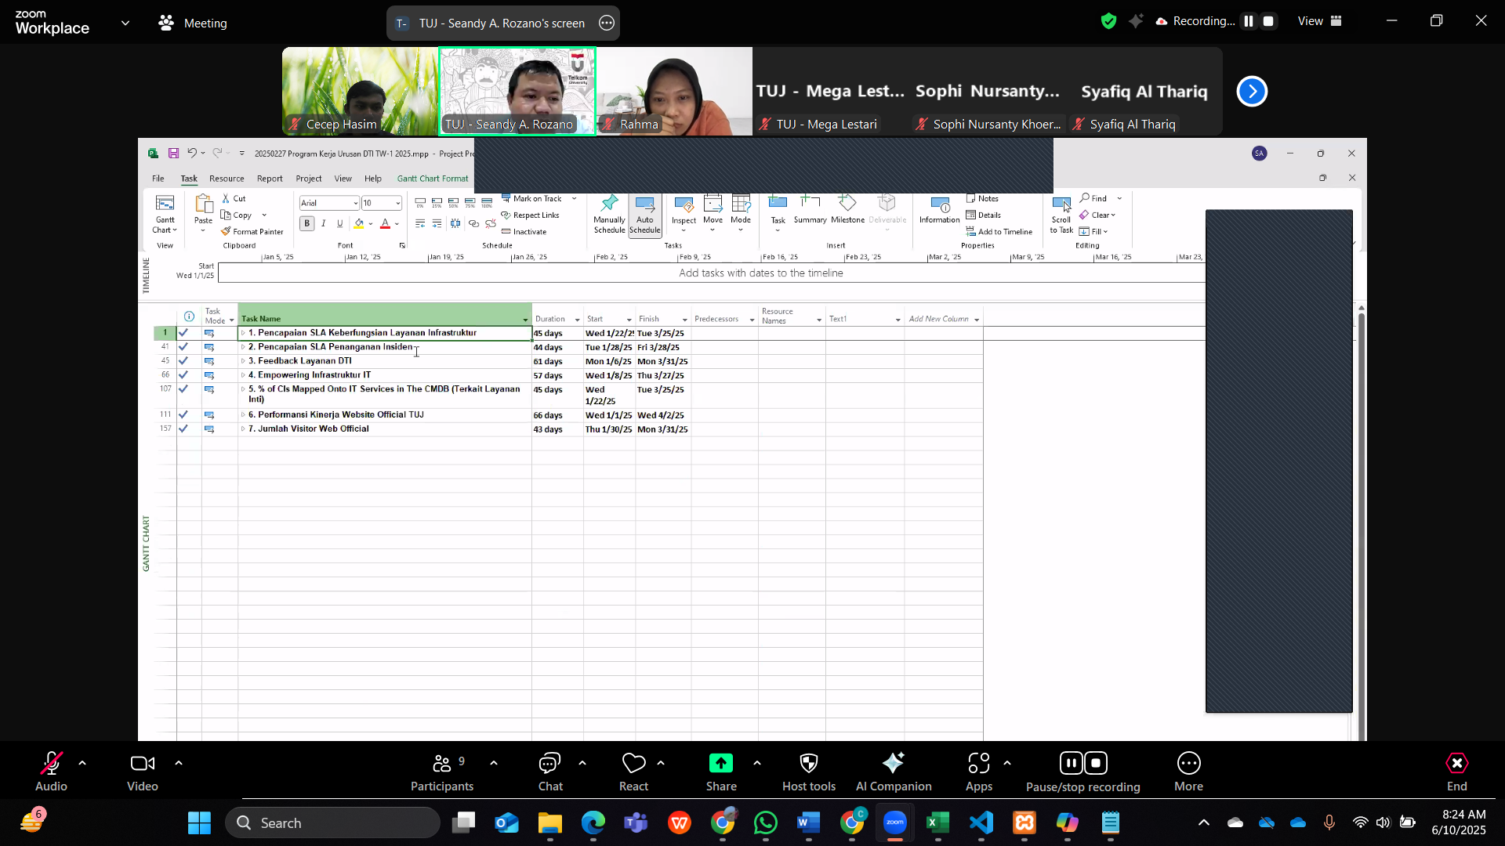This screenshot has height=846, width=1505.
Task: Click the red font color swatch
Action: (385, 224)
